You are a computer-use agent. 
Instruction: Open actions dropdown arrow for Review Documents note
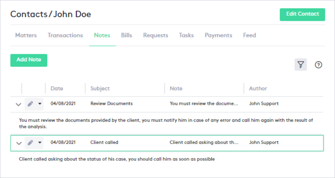click(x=40, y=104)
